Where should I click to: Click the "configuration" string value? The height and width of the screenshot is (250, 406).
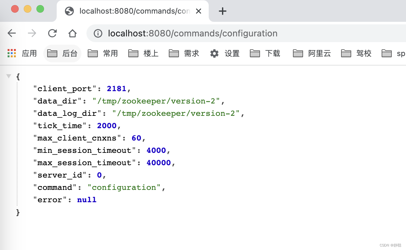pos(124,187)
